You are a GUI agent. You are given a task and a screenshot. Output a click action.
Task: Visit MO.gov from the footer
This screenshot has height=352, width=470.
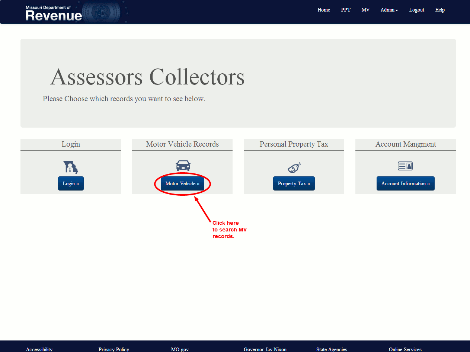tap(180, 349)
